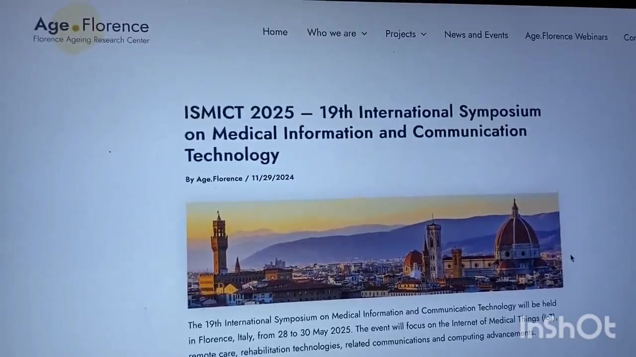
Task: Expand the Who we are chevron
Action: point(364,34)
